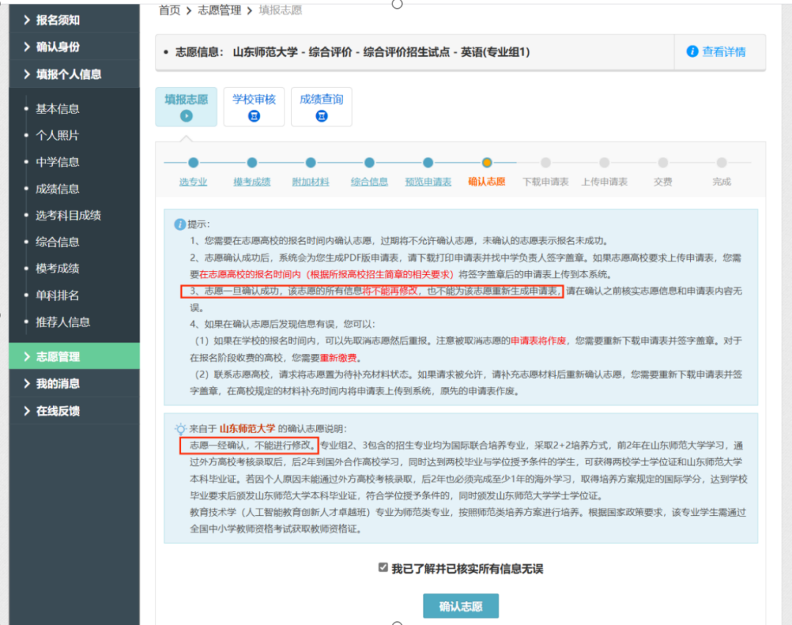Click the lightbulb icon by 山东师范大学 notice

(180, 429)
